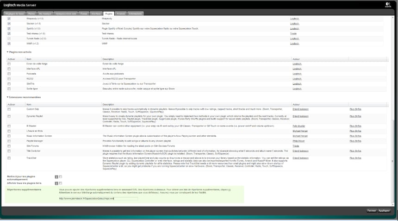Click 'Tunein Radio (v2.0)' plugin name
398x221 pixels.
point(36,38)
